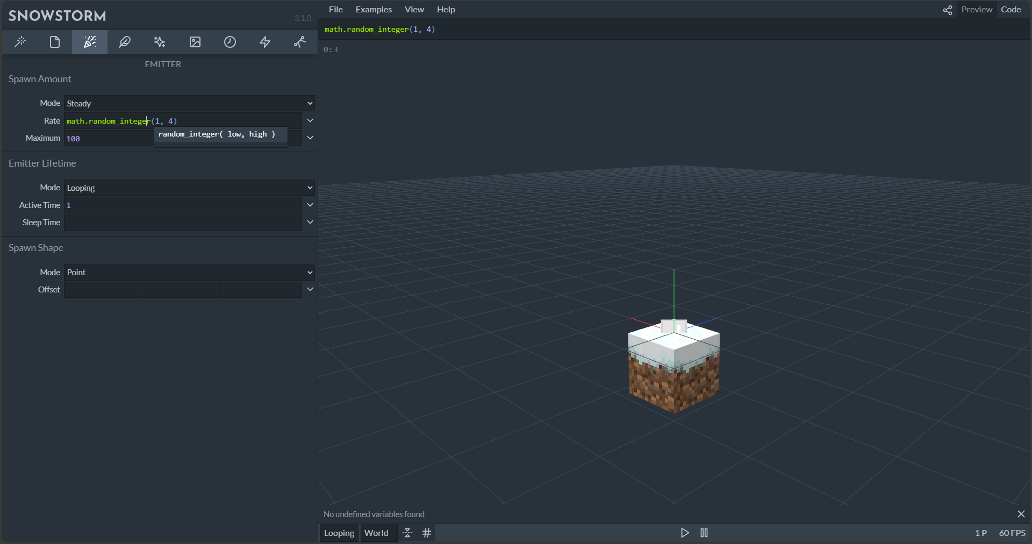The image size is (1032, 544).
Task: Open the View menu
Action: pos(414,9)
